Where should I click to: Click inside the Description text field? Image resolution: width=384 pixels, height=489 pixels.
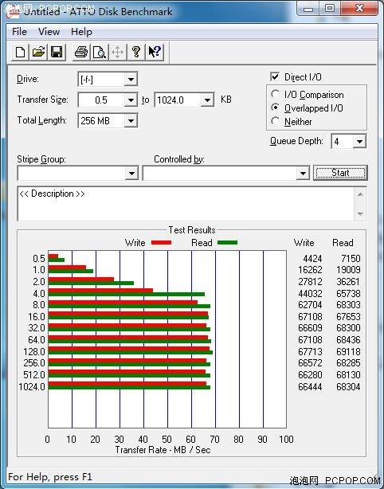click(186, 204)
